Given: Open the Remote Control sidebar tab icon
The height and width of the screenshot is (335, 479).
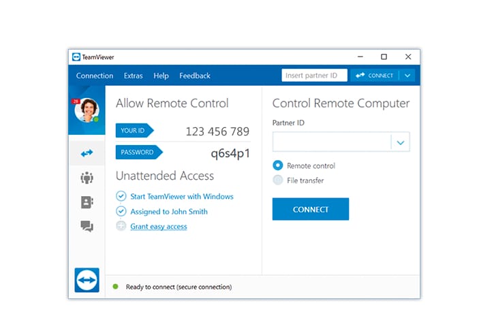Looking at the screenshot, I should coord(87,153).
